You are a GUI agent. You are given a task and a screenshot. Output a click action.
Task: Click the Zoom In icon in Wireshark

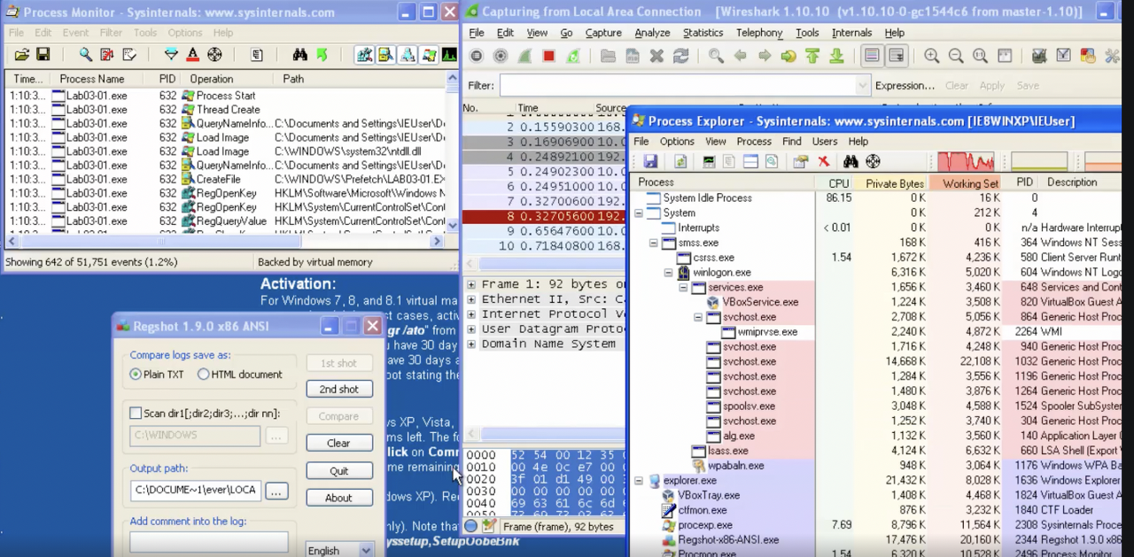pyautogui.click(x=932, y=56)
